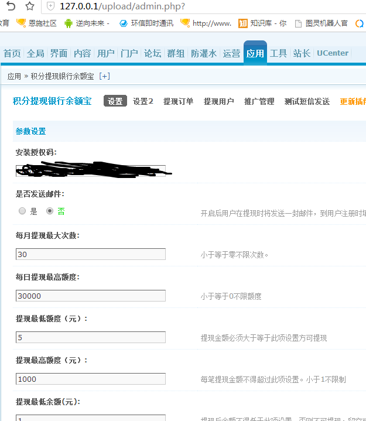The width and height of the screenshot is (366, 421).
Task: Open the http://www. bookmark
Action: [x=206, y=23]
